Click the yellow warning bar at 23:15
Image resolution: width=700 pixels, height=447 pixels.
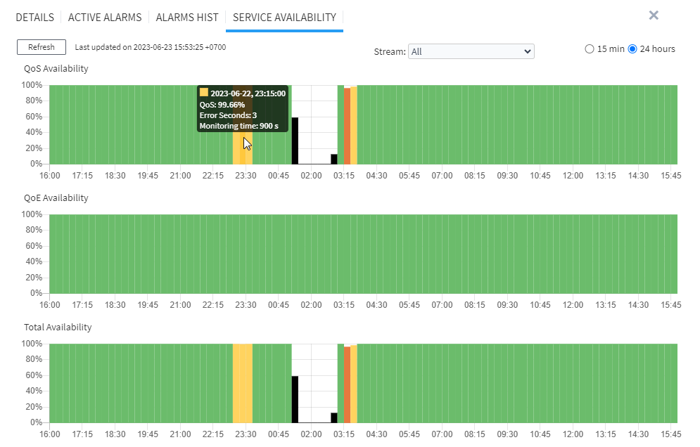pyautogui.click(x=241, y=148)
